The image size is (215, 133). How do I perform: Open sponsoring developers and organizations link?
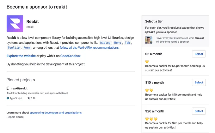[x=56, y=112]
